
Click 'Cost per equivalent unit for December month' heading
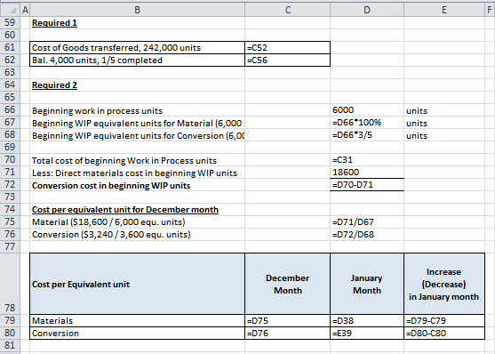pos(137,210)
